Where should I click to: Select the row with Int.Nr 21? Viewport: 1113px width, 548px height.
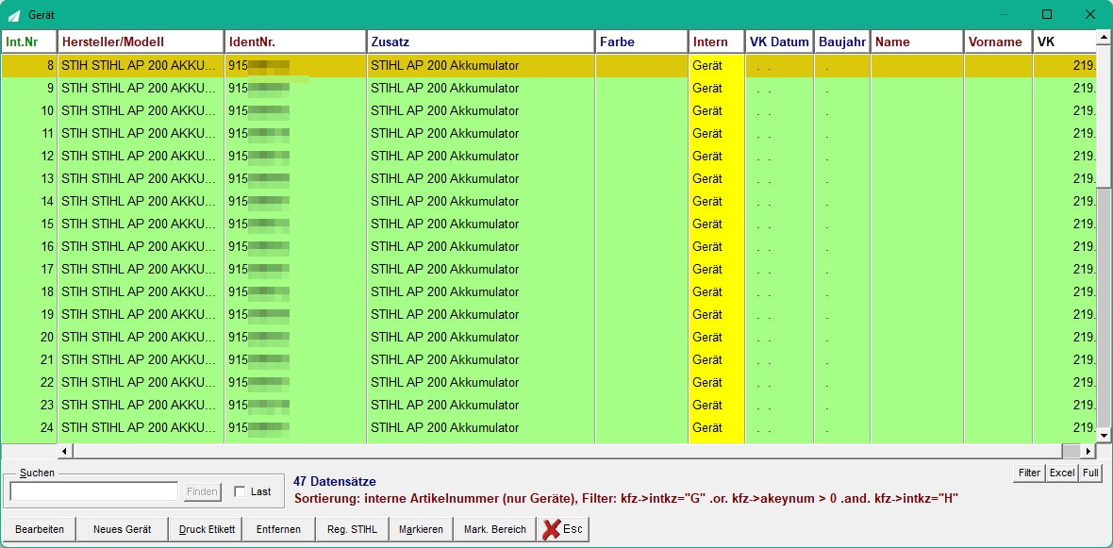548,360
